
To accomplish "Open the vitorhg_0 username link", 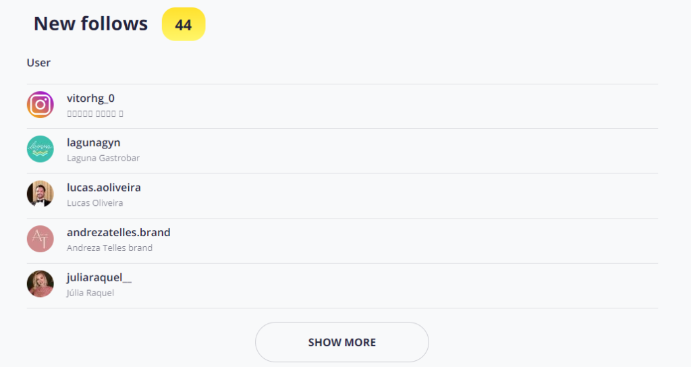I will pos(91,98).
